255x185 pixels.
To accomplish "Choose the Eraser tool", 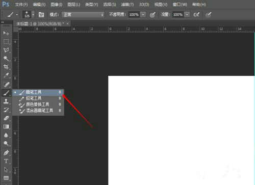I will click(x=6, y=118).
